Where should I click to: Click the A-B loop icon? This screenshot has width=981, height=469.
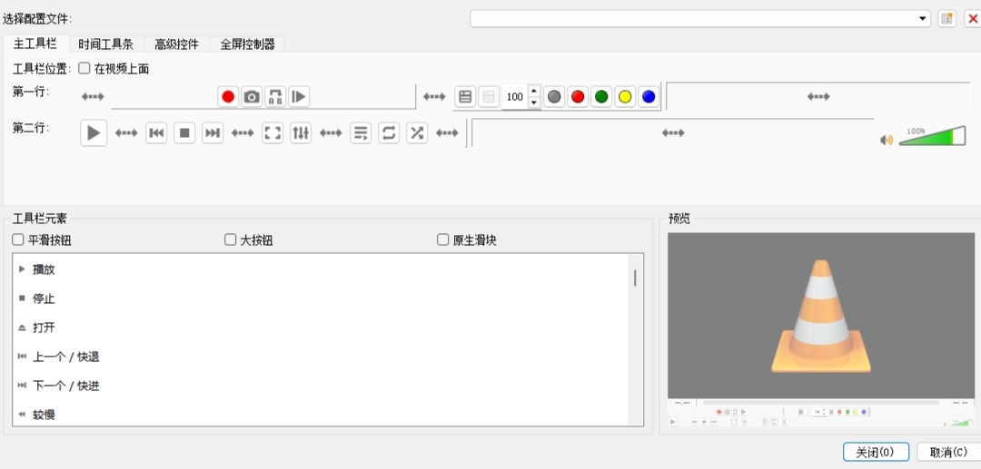click(x=275, y=97)
